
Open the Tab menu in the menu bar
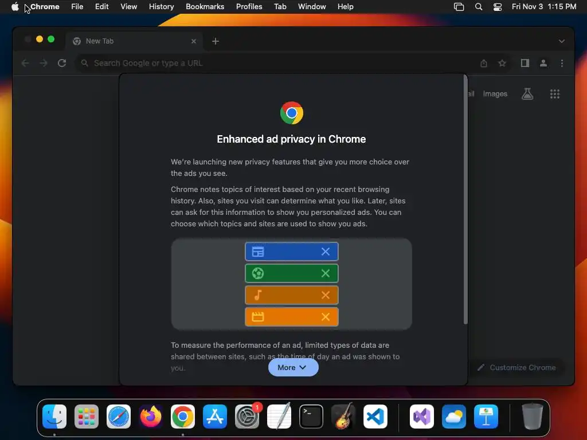point(280,7)
